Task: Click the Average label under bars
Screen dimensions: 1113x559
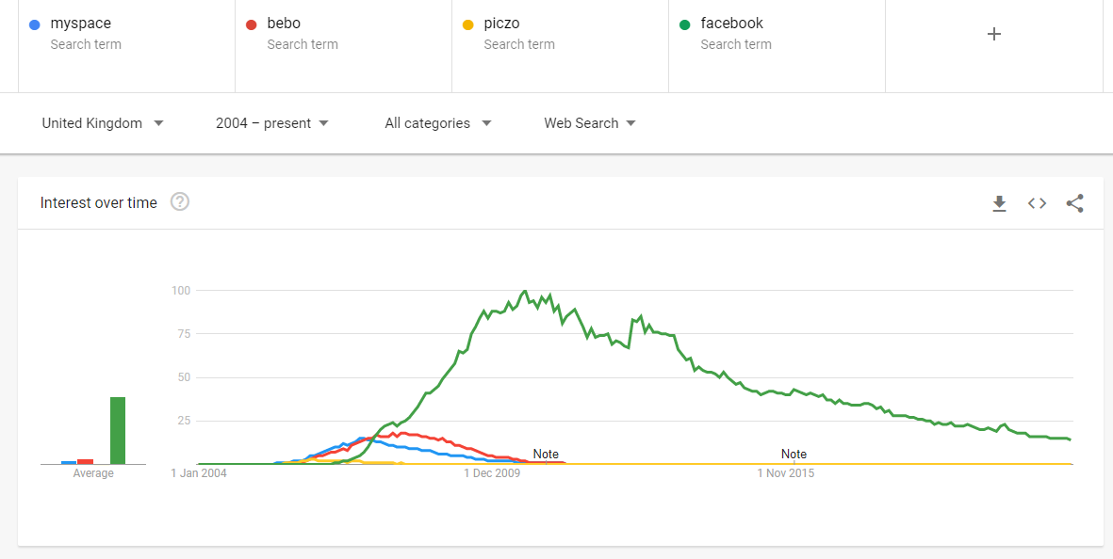Action: [x=93, y=473]
